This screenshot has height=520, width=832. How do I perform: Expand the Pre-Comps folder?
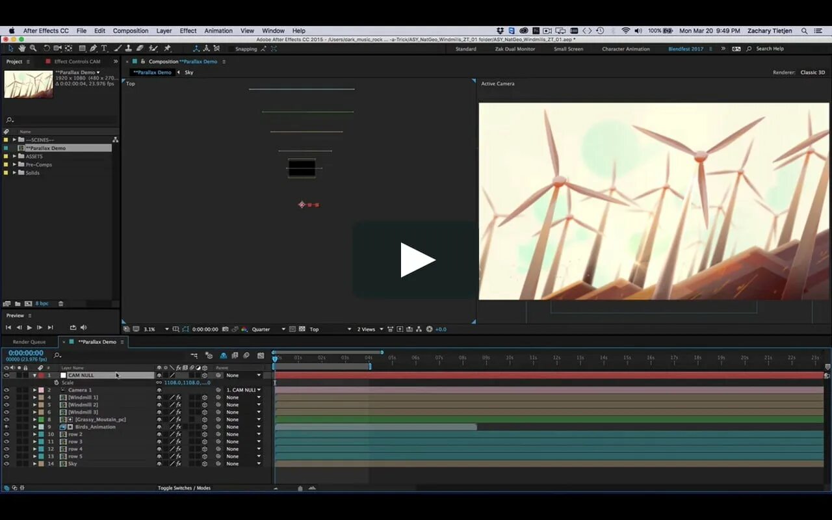[x=14, y=164]
